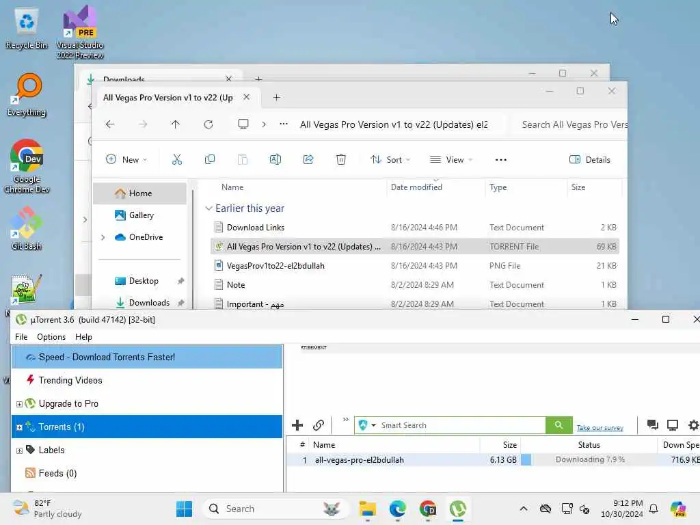Open Google Chrome Dev desktop shortcut
This screenshot has height=525, width=700.
(27, 166)
